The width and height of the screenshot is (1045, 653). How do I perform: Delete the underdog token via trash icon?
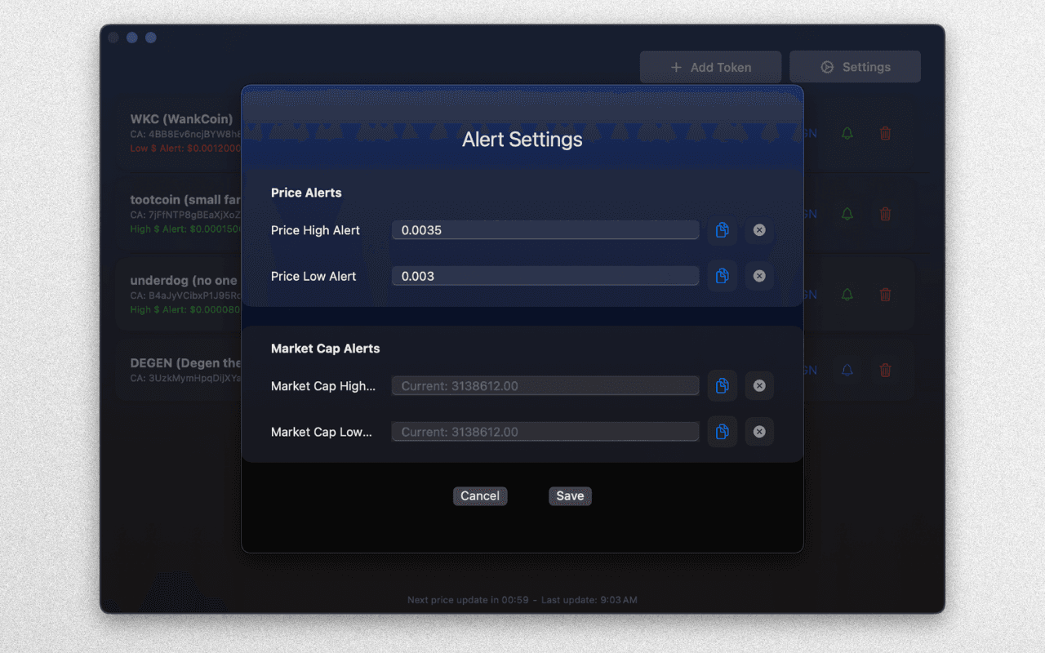pyautogui.click(x=885, y=295)
